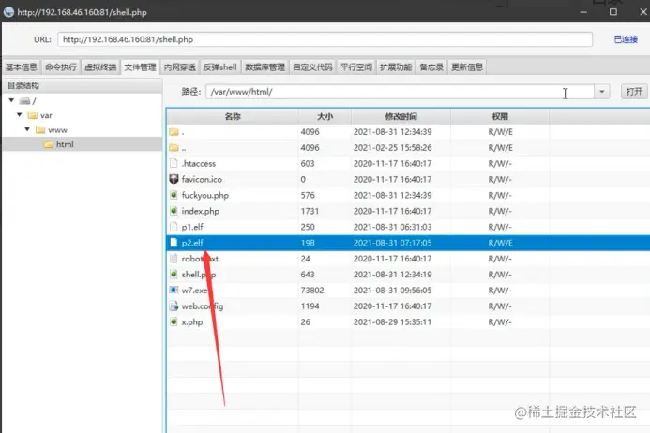Maximize the shell.php window
Screen dimensions: 650x433
pyautogui.click(x=613, y=11)
